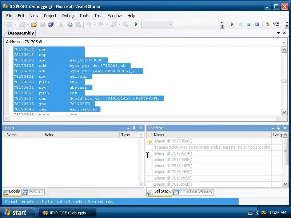Click the Add New Item toolbar icon
Screen dimensions: 291x218
coord(22,24)
